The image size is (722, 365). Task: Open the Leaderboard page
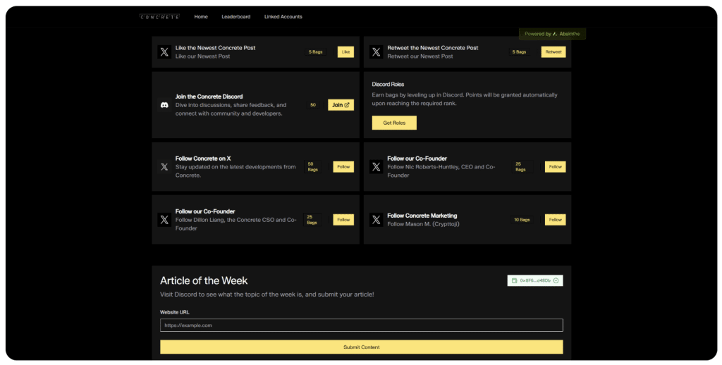(235, 17)
